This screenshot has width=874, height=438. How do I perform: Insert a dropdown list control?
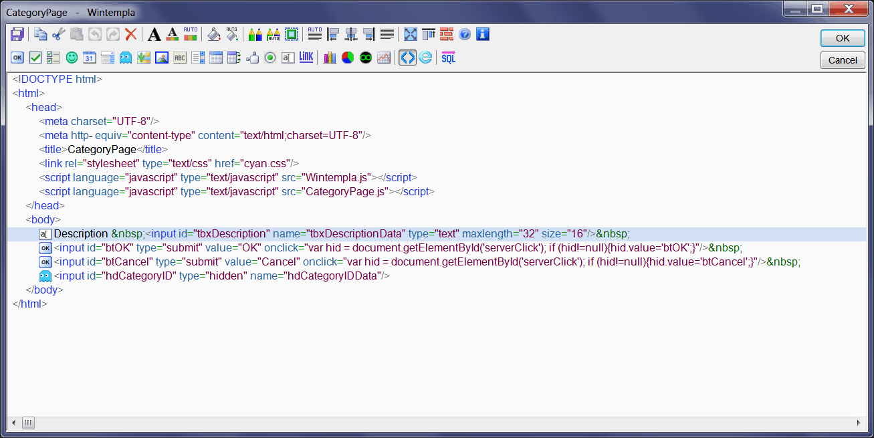108,58
